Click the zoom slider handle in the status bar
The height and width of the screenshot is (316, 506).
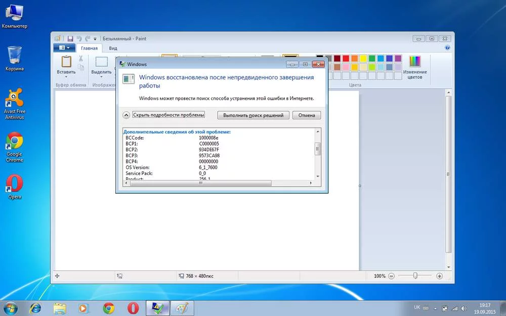tap(415, 276)
